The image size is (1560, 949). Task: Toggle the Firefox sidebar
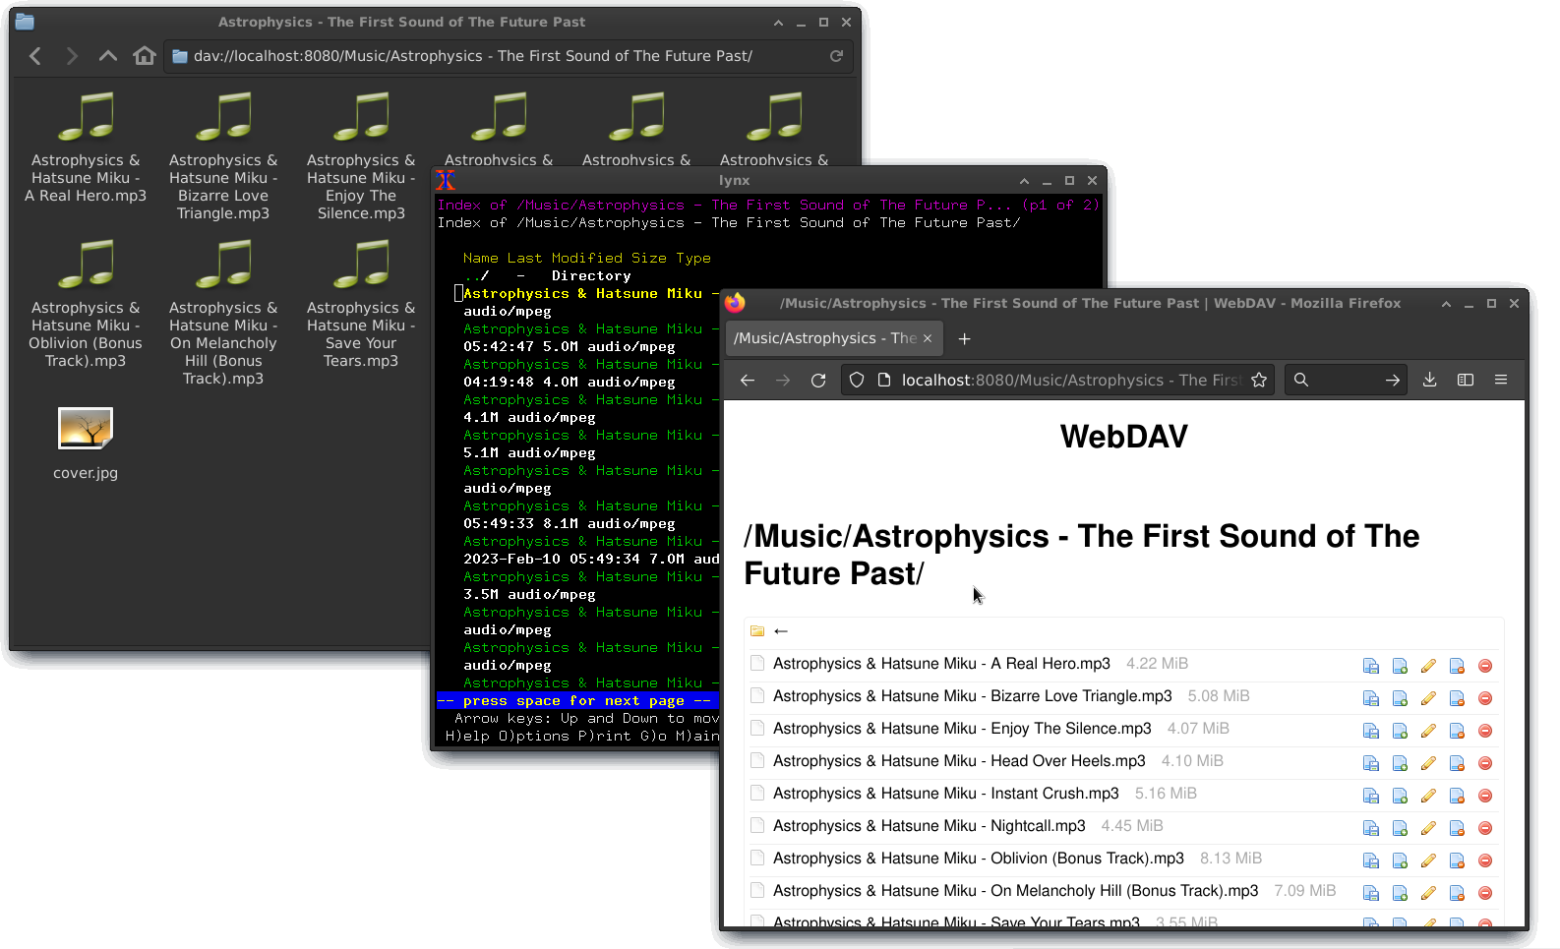(1466, 381)
